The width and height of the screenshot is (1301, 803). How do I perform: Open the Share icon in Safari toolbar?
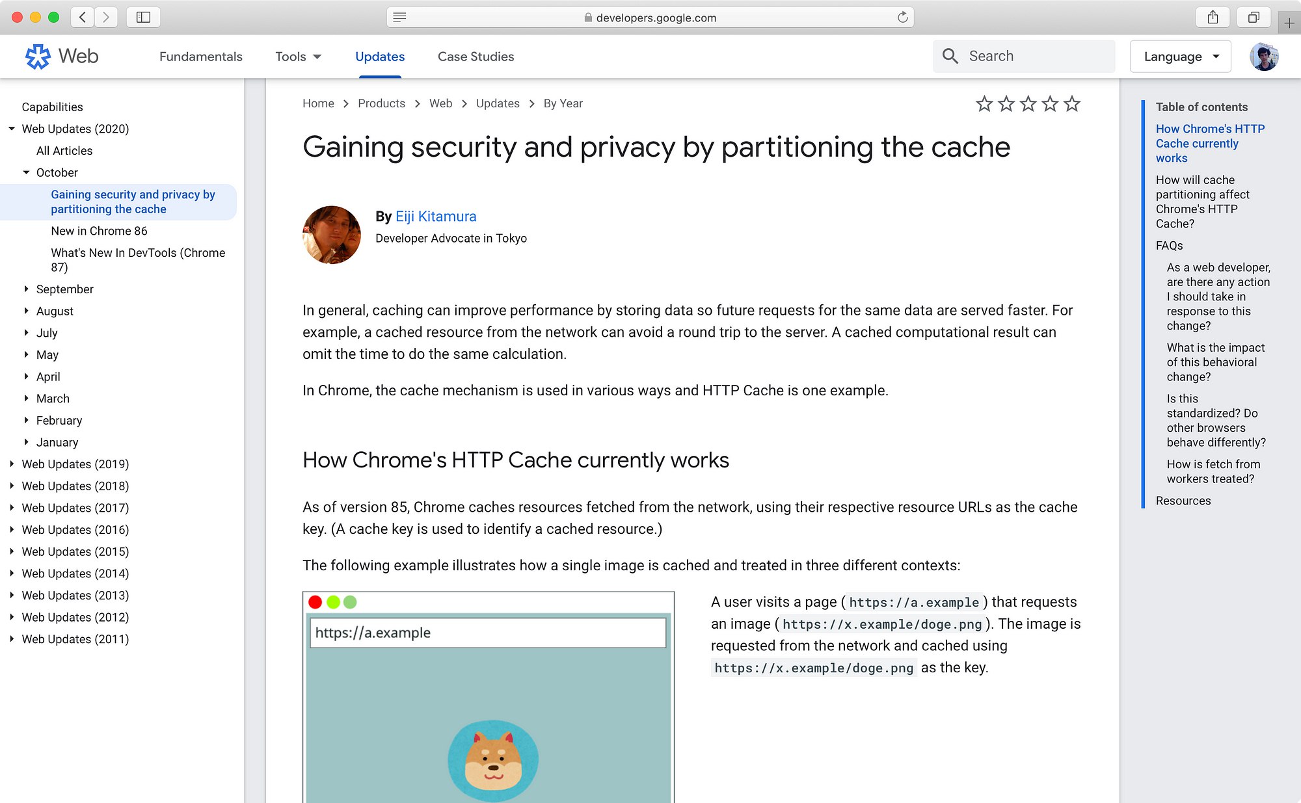pyautogui.click(x=1213, y=18)
